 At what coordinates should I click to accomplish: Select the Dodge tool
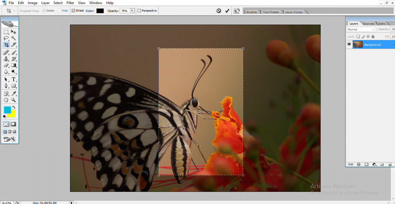[14, 72]
